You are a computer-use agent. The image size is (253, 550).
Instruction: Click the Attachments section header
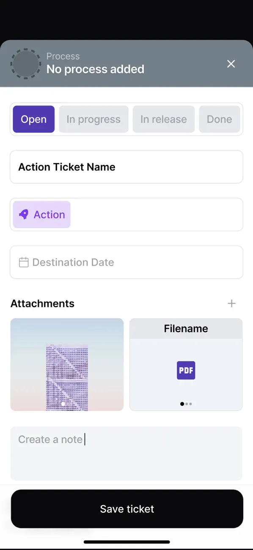click(x=42, y=303)
